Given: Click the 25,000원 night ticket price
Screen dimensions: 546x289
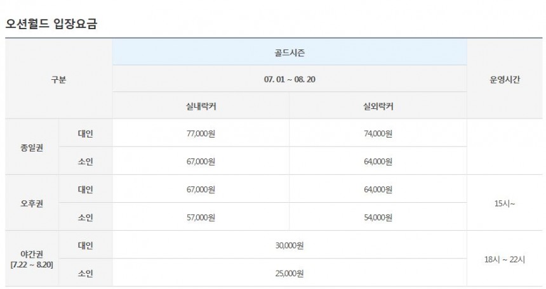Looking at the screenshot, I should pos(290,273).
